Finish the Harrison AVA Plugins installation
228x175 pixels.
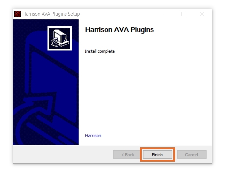point(157,155)
